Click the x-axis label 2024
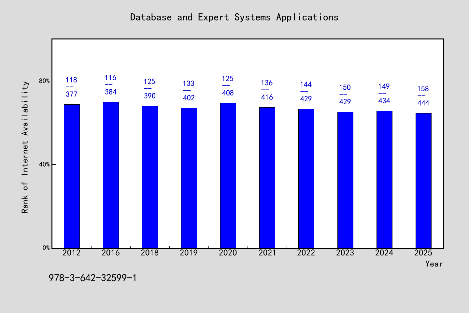Image resolution: width=469 pixels, height=313 pixels. (384, 253)
